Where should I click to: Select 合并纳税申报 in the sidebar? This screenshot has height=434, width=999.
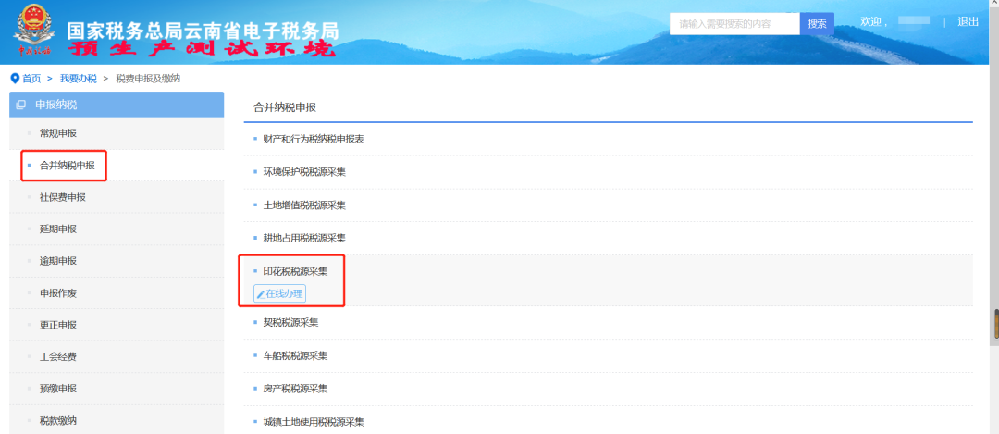(x=67, y=165)
